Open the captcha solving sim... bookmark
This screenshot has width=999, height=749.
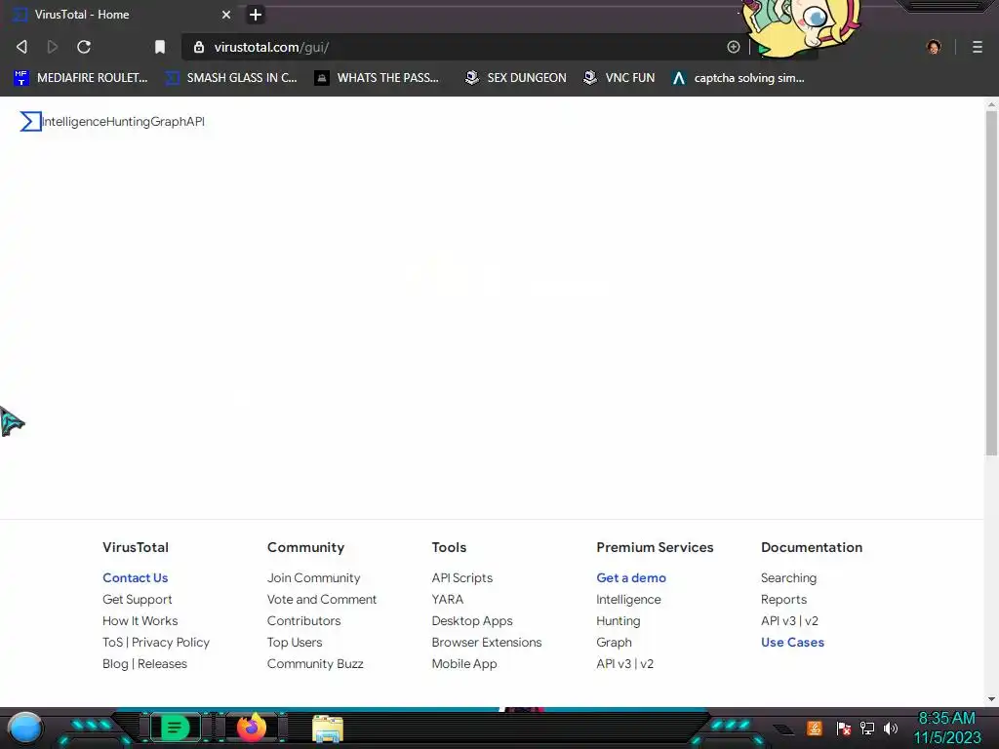coord(739,78)
